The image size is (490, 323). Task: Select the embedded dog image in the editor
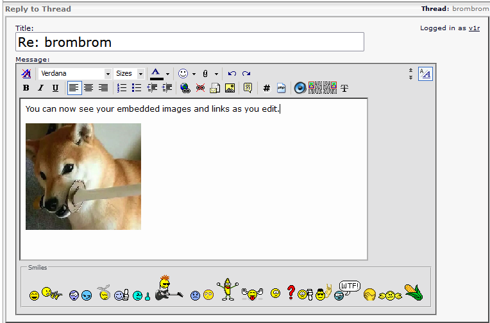[83, 177]
